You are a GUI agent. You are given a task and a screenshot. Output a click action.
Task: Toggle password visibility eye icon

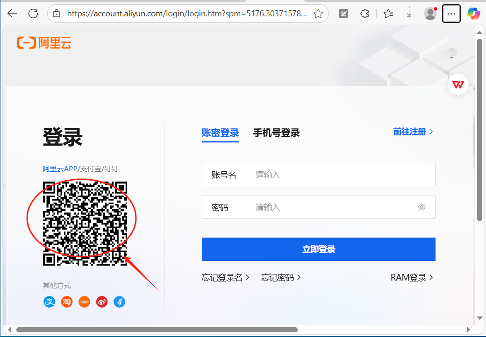[x=422, y=207]
